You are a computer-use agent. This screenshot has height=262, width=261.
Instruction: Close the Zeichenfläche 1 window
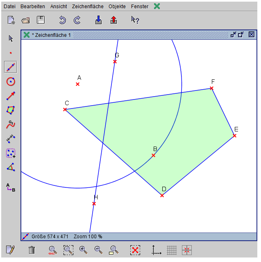[252, 34]
